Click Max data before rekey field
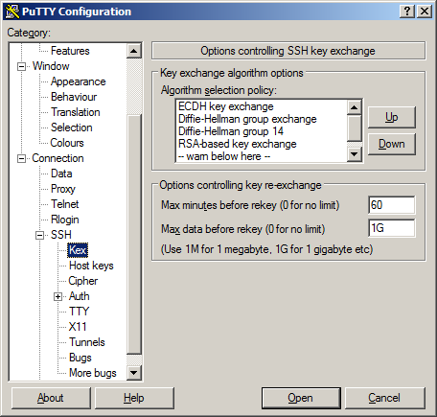 pos(392,228)
